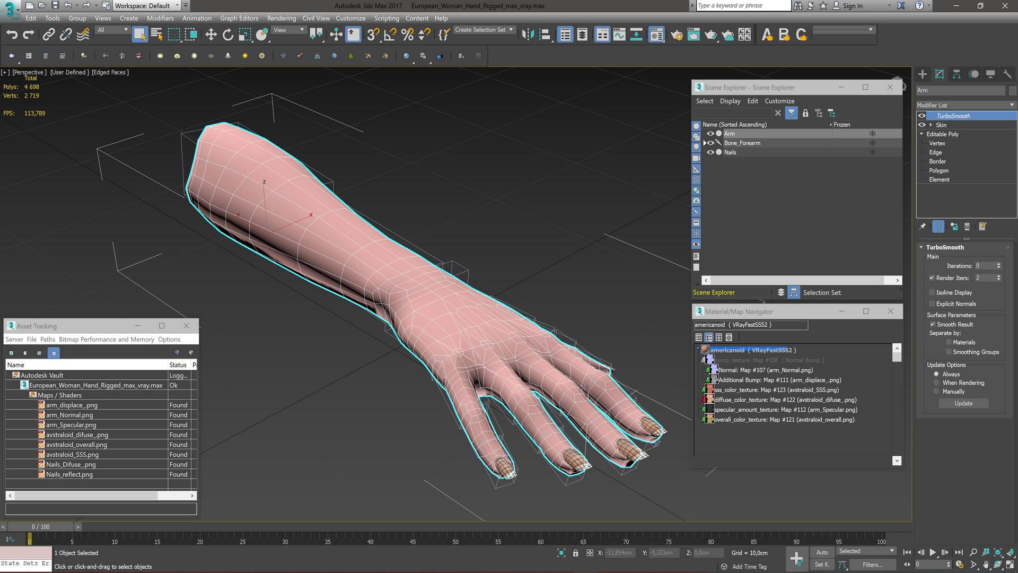Activate the Select Object tool

(139, 34)
